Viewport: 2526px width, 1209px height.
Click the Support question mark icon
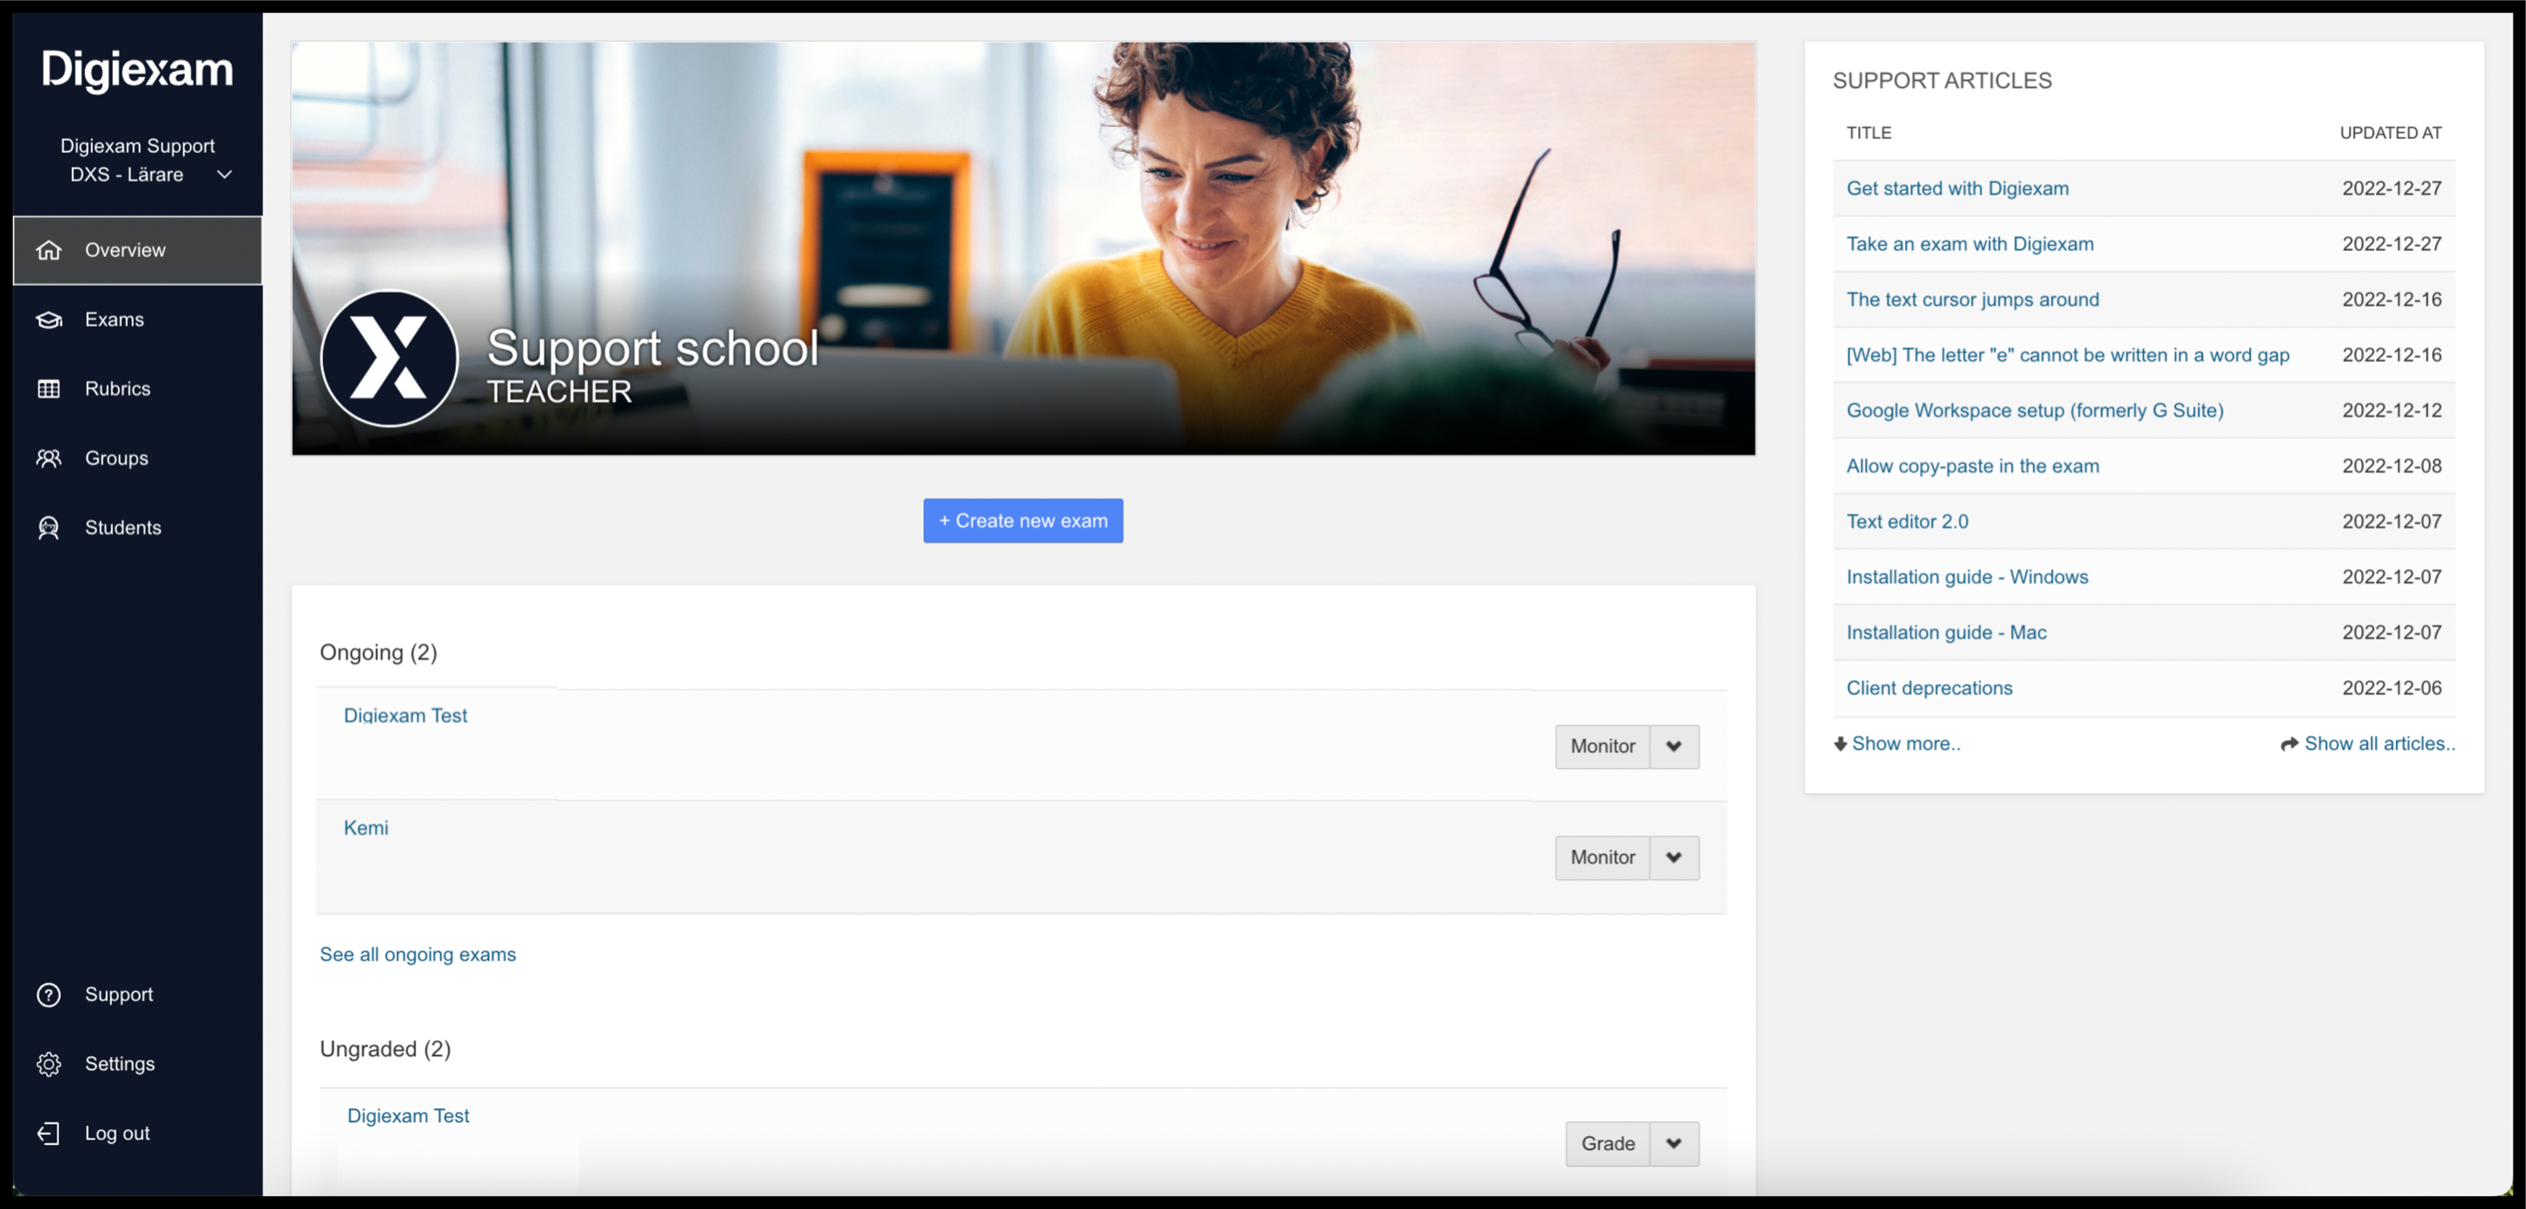tap(49, 994)
